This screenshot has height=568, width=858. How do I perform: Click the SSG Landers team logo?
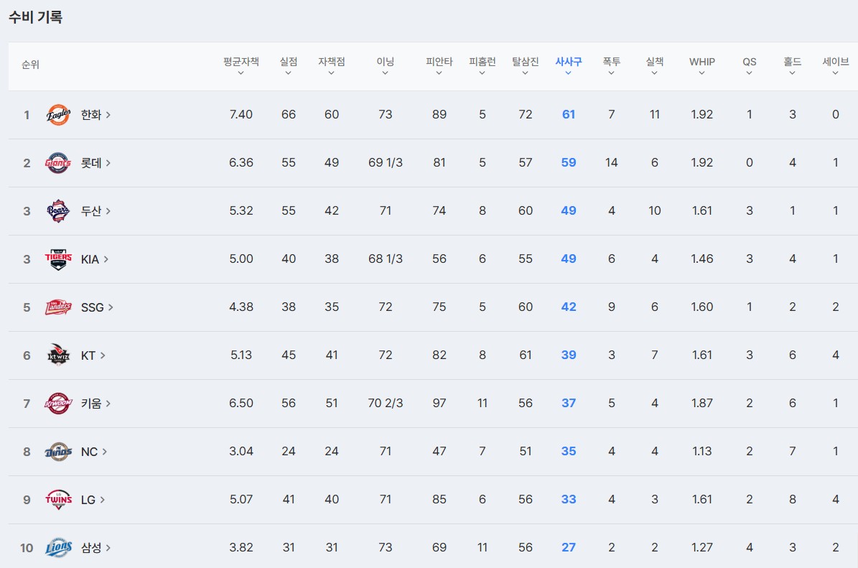[58, 307]
